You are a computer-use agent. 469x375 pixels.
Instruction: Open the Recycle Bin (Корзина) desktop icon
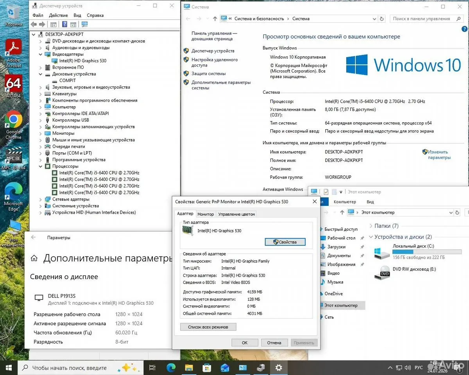[13, 15]
